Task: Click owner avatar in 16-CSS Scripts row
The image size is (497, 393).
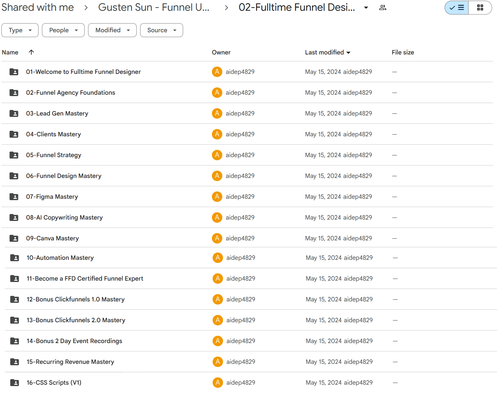Action: tap(218, 383)
